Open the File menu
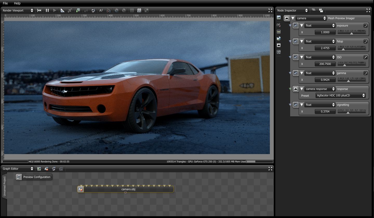 click(5, 3)
